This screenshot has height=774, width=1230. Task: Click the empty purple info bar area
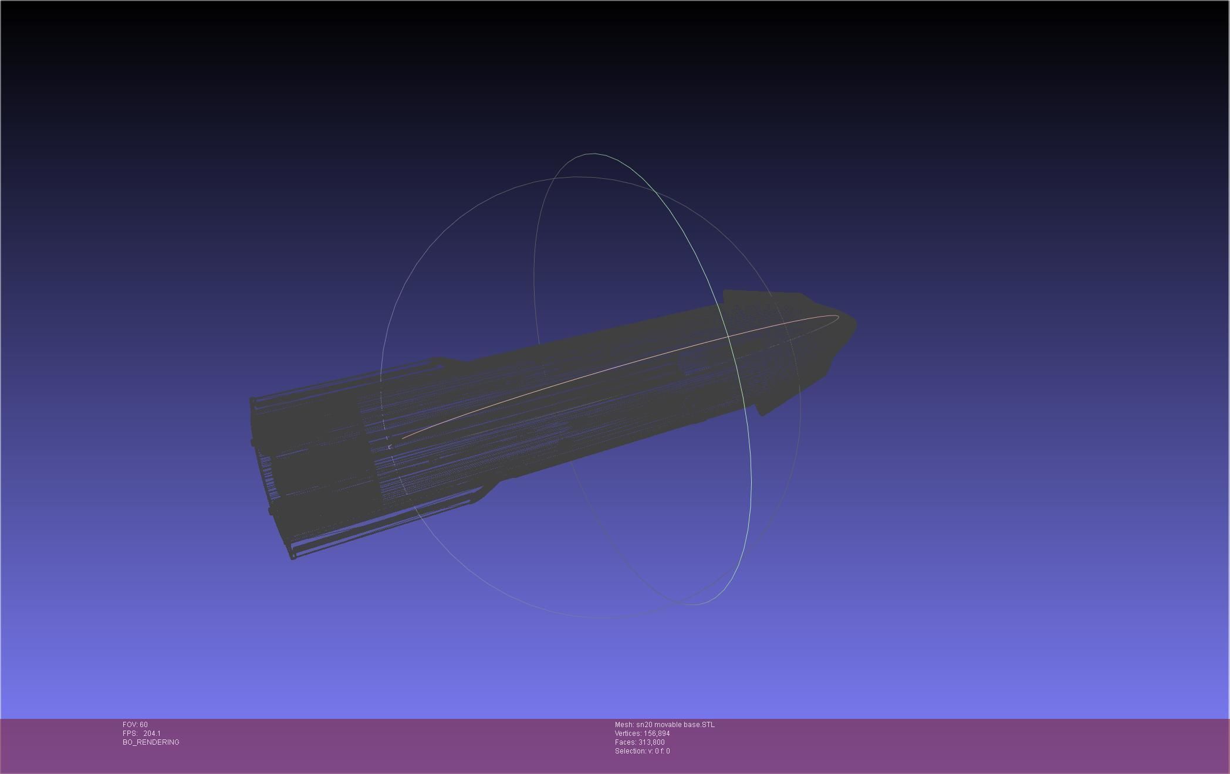click(939, 745)
